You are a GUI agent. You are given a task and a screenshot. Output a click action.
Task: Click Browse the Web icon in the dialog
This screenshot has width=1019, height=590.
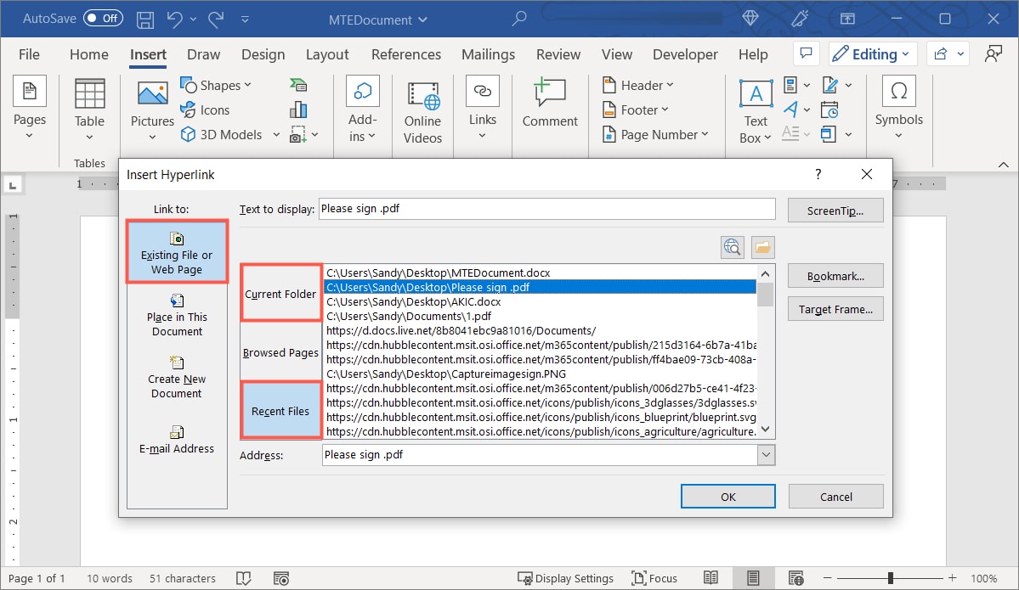tap(732, 247)
